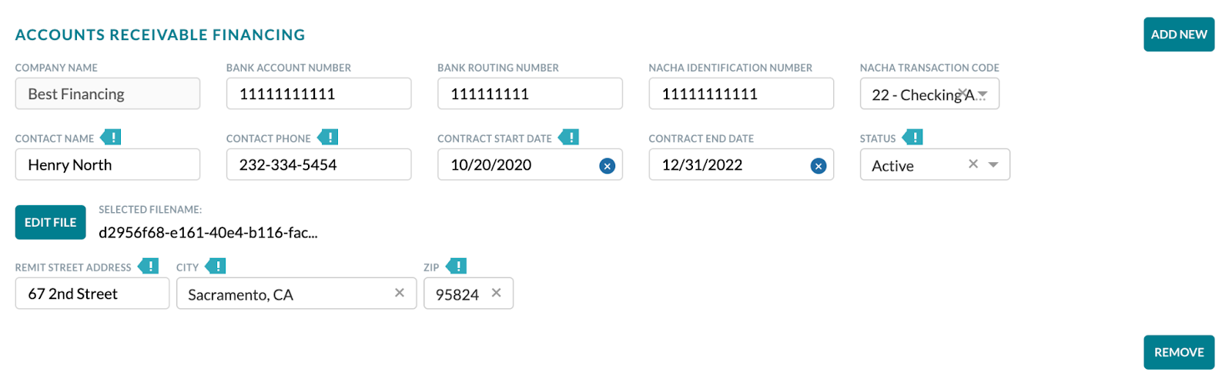Open the NACHA Transaction Code dropdown

point(929,94)
